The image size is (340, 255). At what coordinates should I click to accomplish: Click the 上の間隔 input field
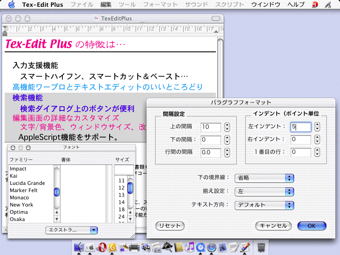coord(211,127)
